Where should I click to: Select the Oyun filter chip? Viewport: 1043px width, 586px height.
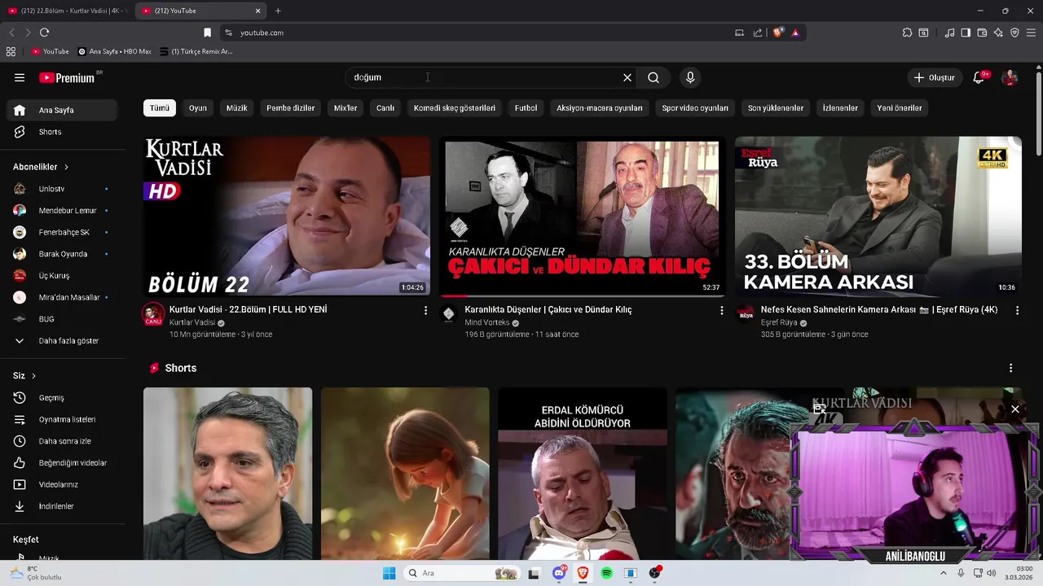coord(198,107)
